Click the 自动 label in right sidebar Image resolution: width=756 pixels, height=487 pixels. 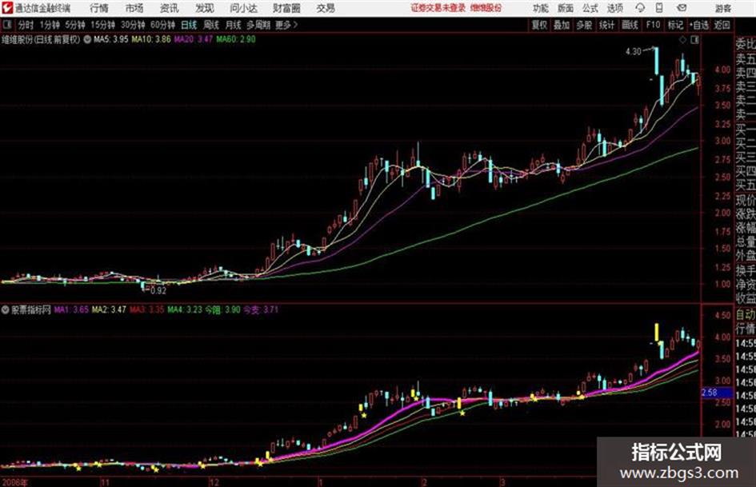[746, 314]
